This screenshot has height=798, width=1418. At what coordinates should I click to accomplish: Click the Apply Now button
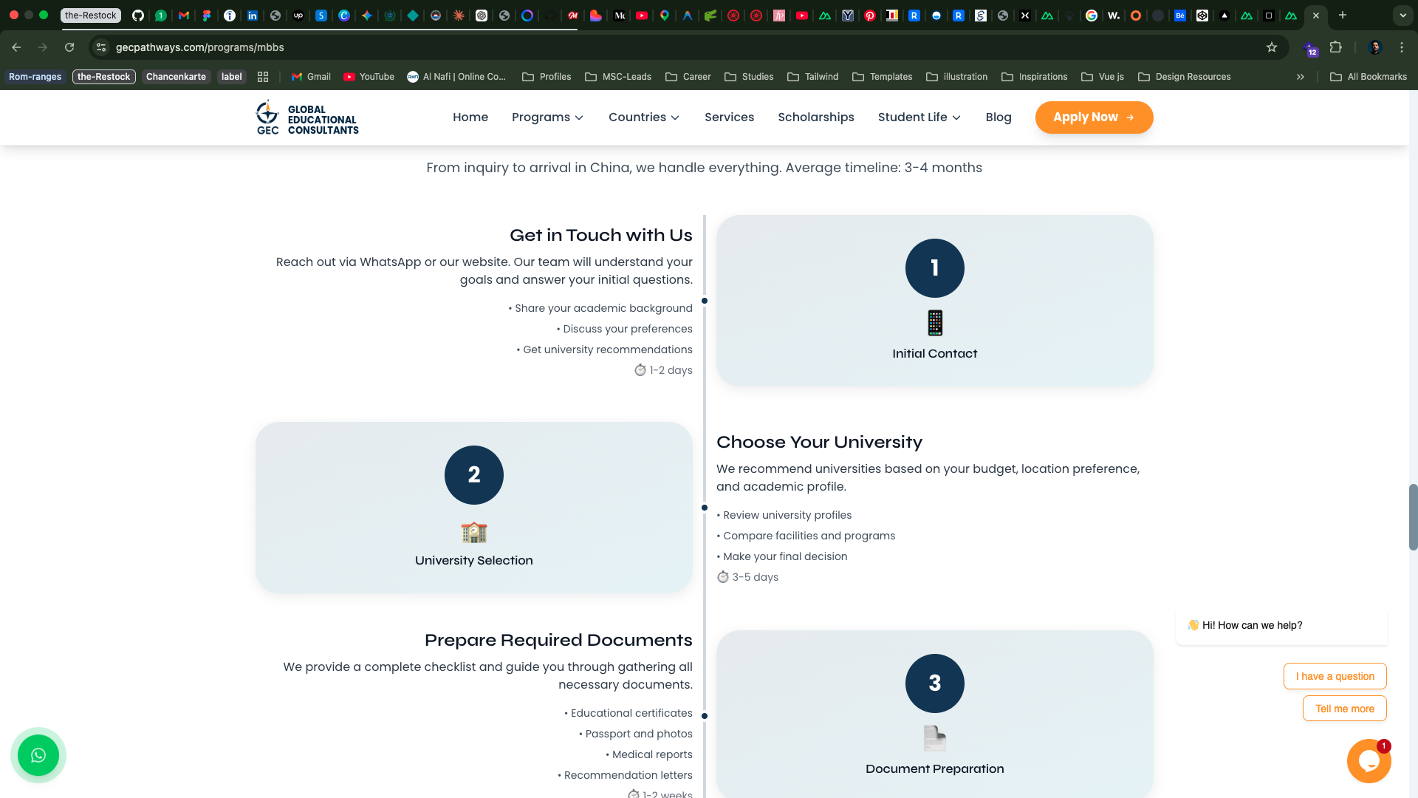1094,117
